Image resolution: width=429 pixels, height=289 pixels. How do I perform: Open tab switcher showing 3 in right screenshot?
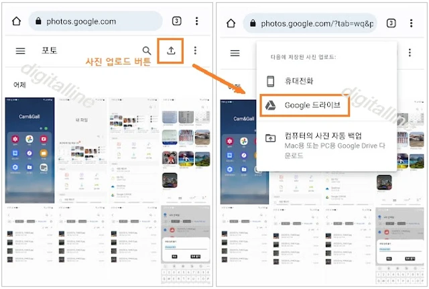point(391,23)
